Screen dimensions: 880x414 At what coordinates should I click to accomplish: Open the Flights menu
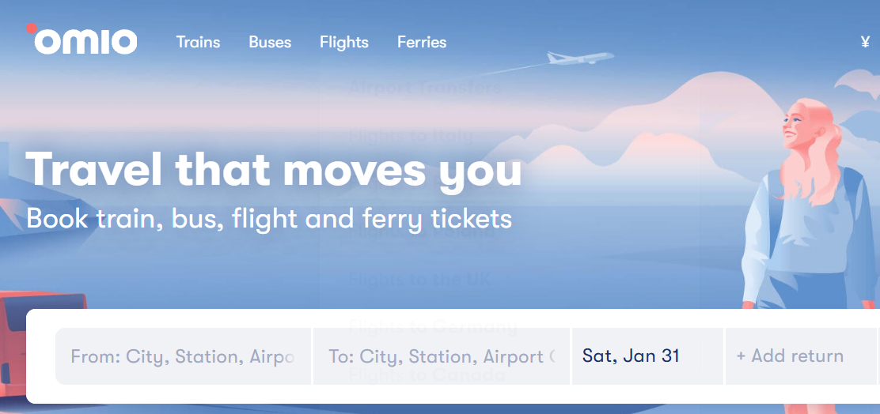click(343, 42)
